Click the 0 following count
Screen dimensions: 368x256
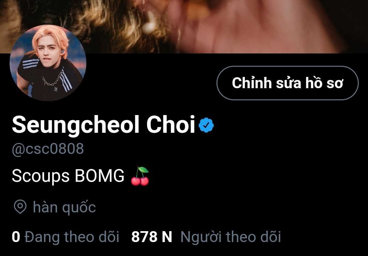[x=16, y=237]
